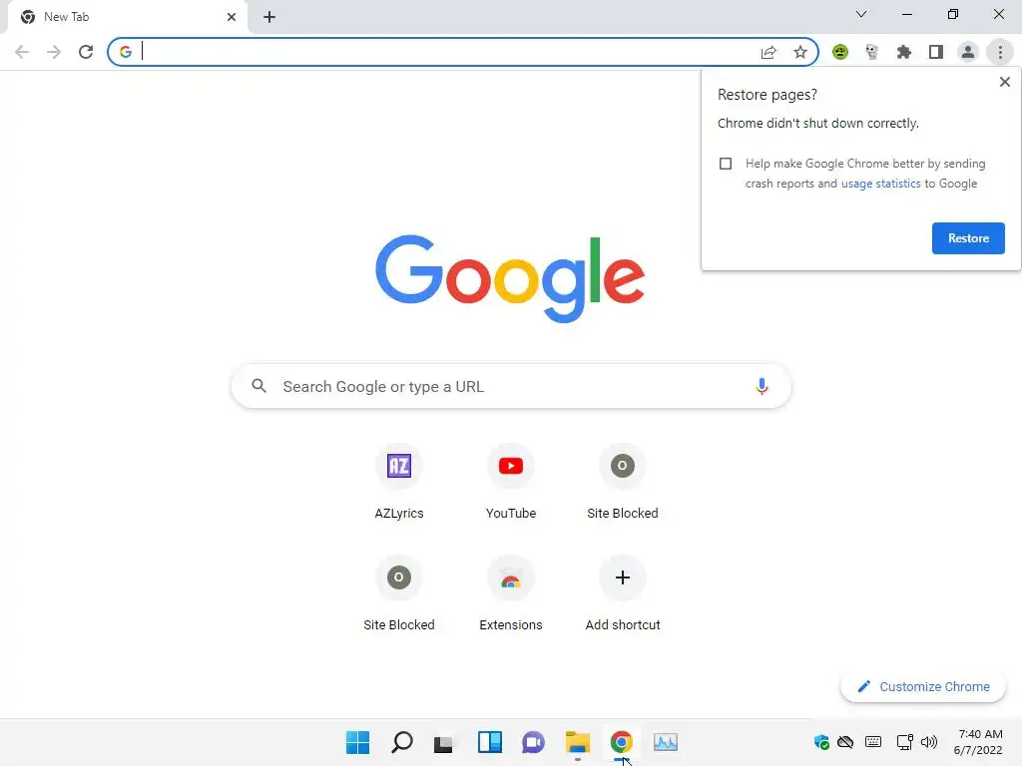Click the Chrome taskbar icon
The image size is (1022, 766).
pyautogui.click(x=621, y=742)
